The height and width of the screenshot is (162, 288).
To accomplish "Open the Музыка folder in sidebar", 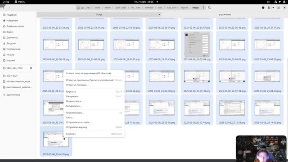I will point(18,55).
